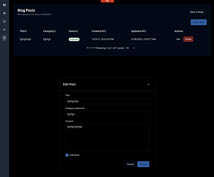
Task: Sort table by Status column
Action: (x=73, y=31)
